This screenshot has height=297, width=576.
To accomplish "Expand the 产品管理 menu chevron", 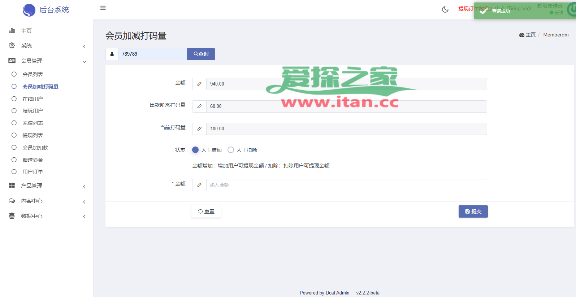I will [84, 187].
